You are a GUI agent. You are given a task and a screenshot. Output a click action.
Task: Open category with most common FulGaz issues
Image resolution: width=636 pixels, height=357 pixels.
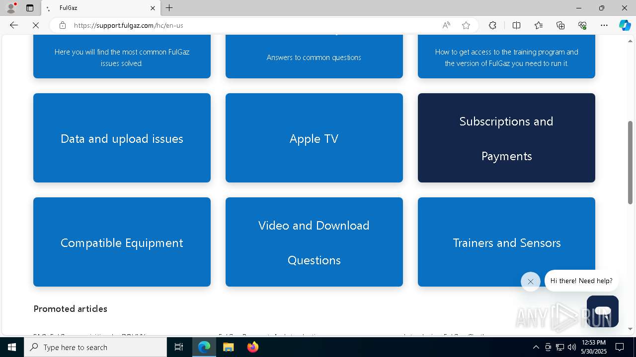[122, 57]
